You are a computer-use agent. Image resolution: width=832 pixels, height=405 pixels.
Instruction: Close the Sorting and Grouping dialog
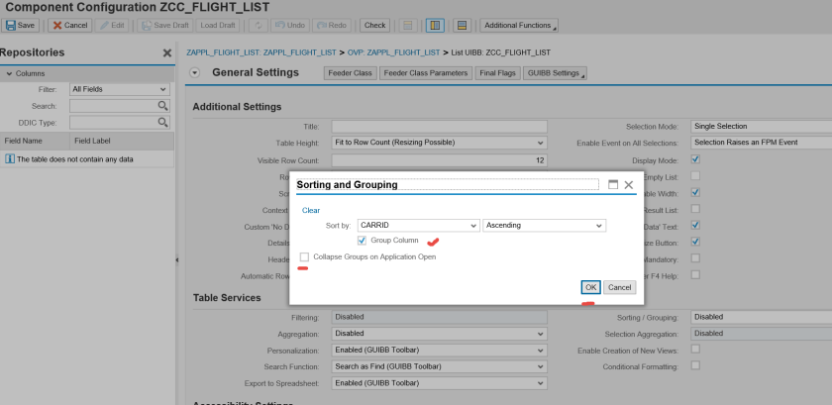coord(628,184)
